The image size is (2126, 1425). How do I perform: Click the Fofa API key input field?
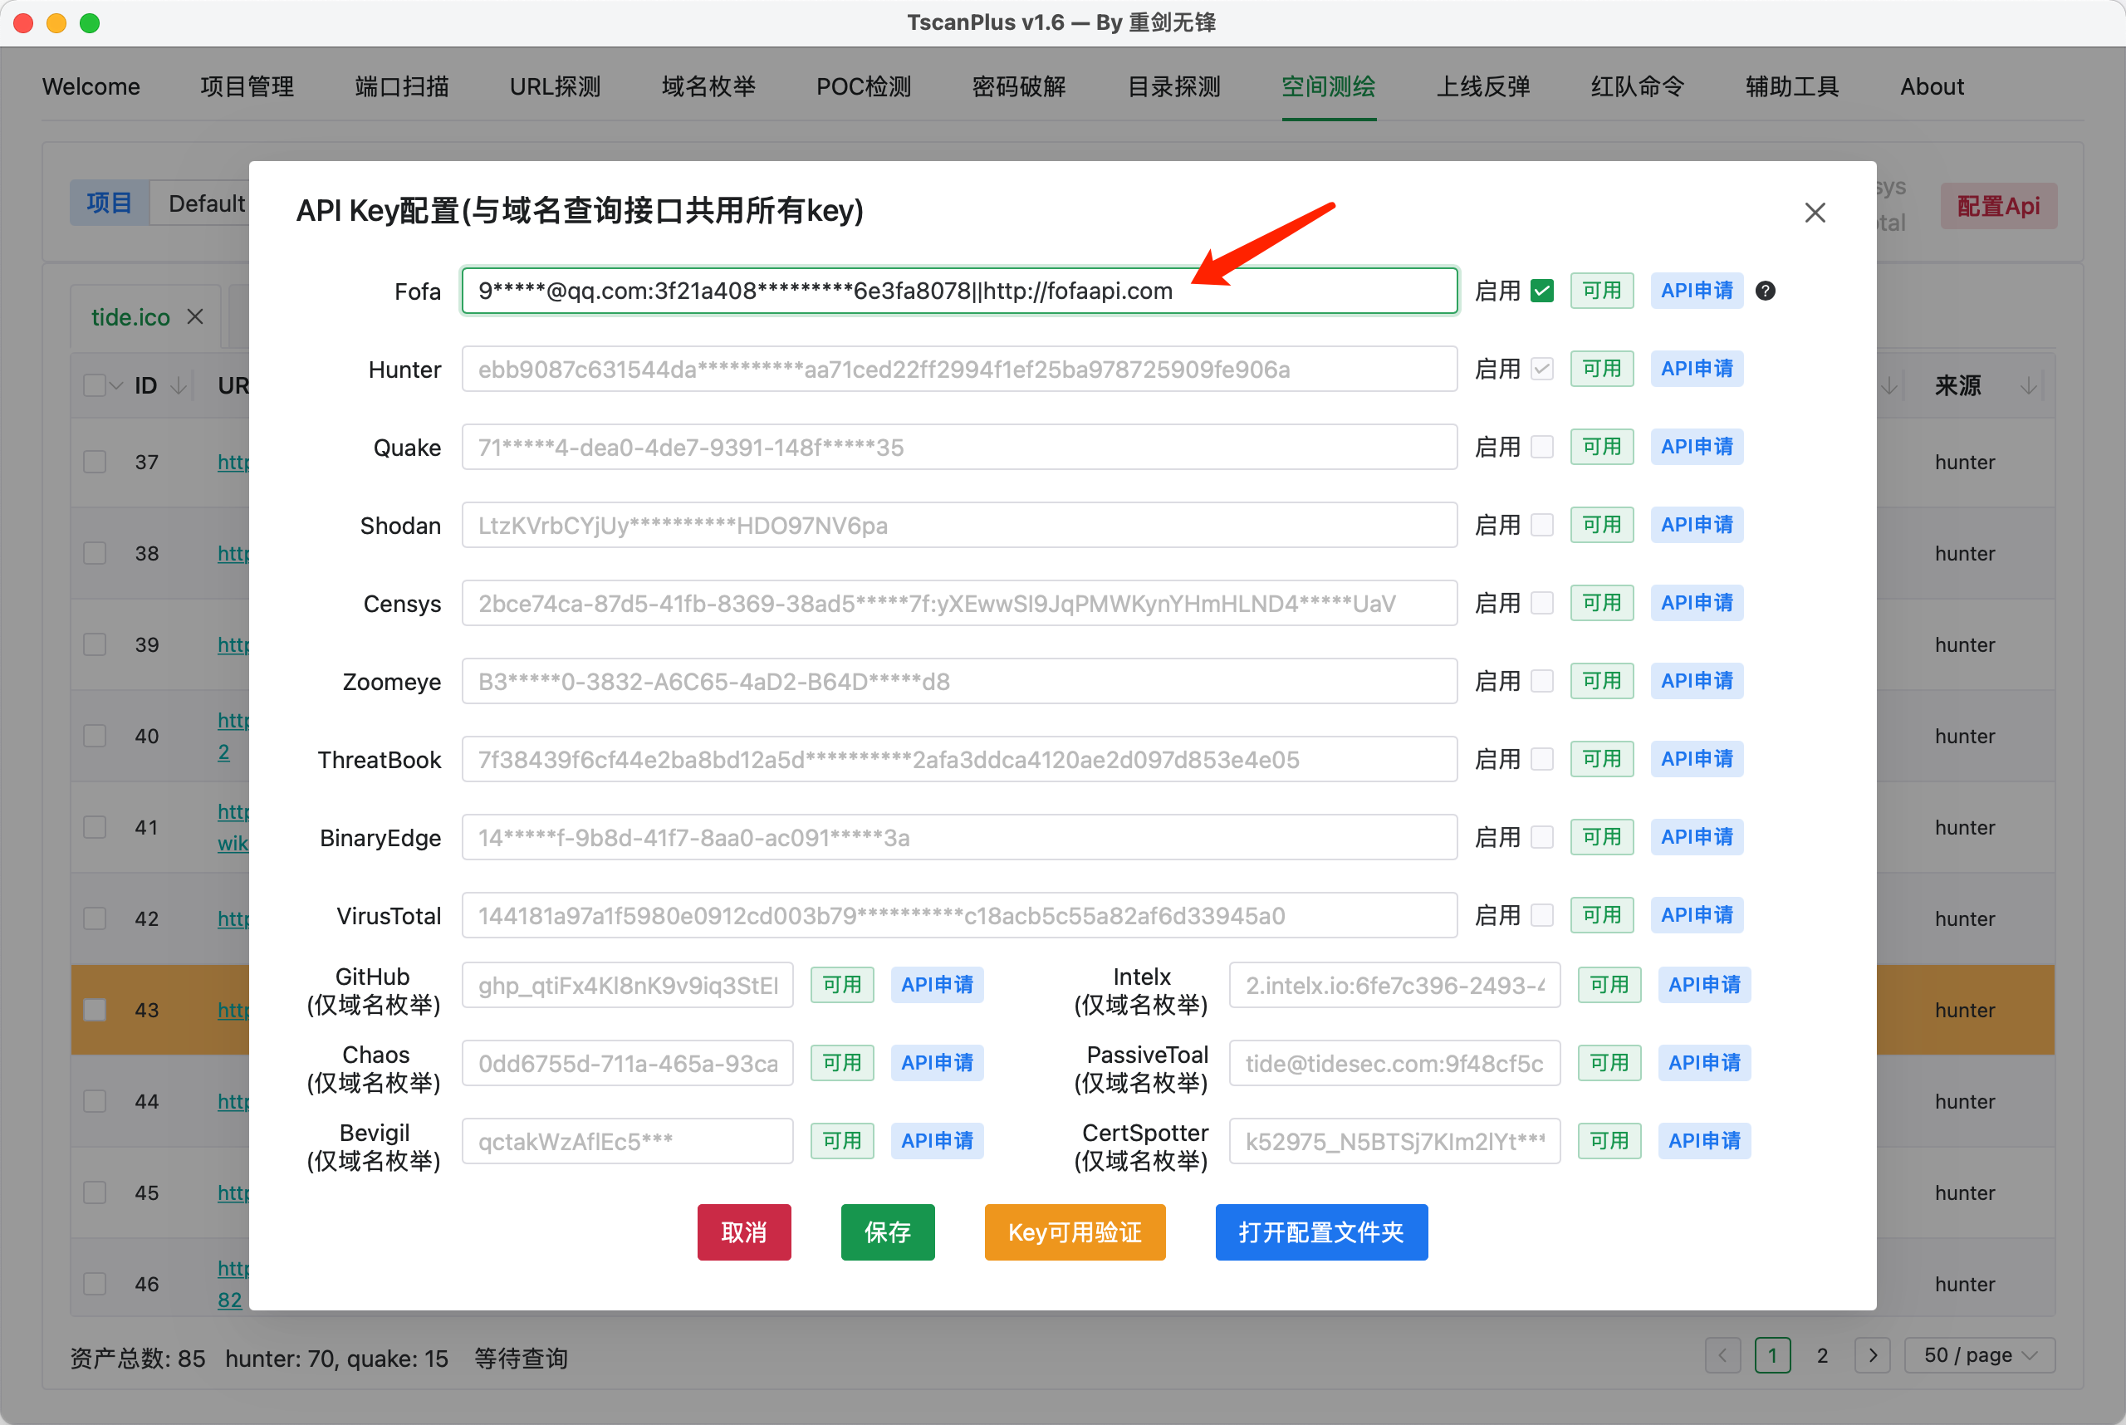[x=959, y=291]
